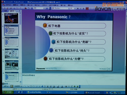Click the 3-D Style green cube icon

(77, 86)
